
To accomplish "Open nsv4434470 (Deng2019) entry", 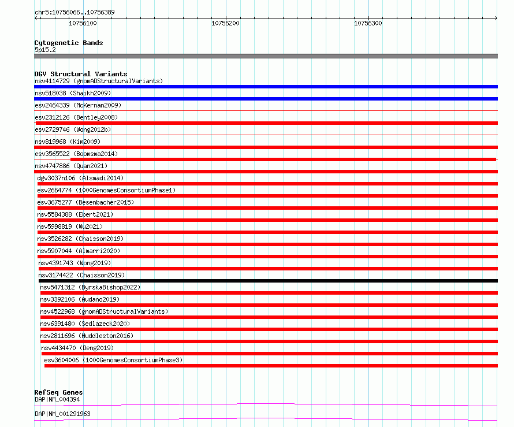I will pyautogui.click(x=77, y=348).
